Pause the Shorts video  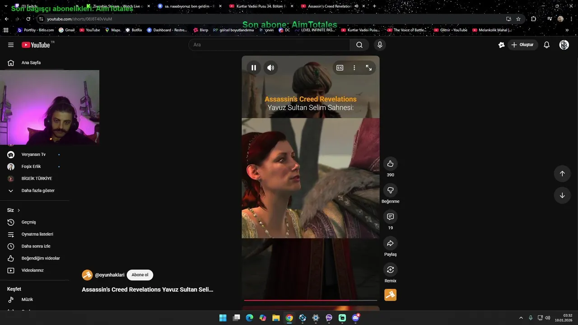254,68
